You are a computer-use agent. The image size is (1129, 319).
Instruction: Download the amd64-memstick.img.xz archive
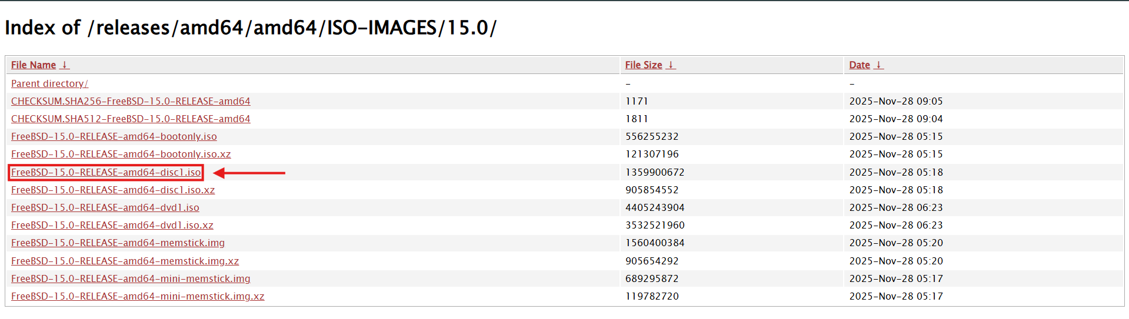[x=125, y=261]
